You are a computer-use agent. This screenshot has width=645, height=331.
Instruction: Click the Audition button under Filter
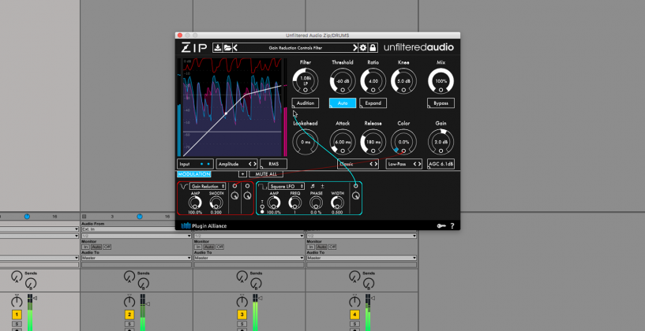[x=305, y=103]
